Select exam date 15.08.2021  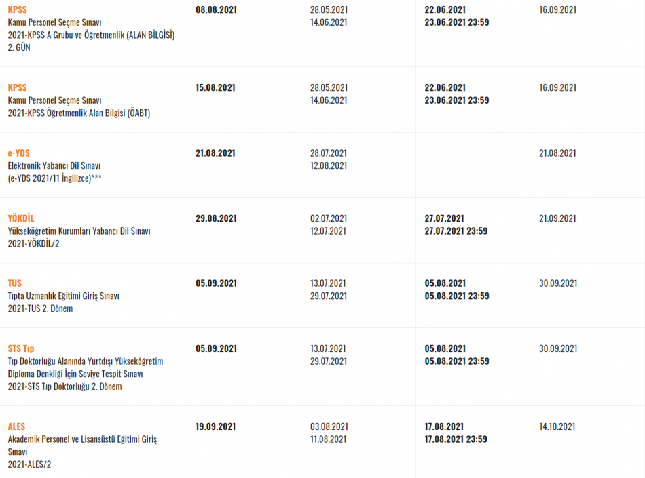click(x=215, y=88)
